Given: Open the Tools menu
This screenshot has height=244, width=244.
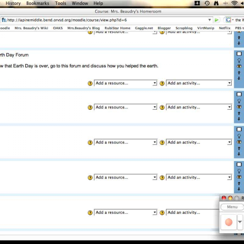Looking at the screenshot, I should coord(61,3).
